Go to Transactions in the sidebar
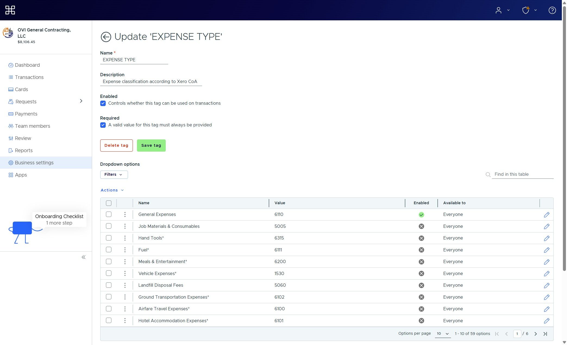This screenshot has height=345, width=567. (29, 77)
